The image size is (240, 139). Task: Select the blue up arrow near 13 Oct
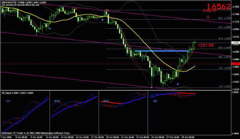(x=50, y=28)
